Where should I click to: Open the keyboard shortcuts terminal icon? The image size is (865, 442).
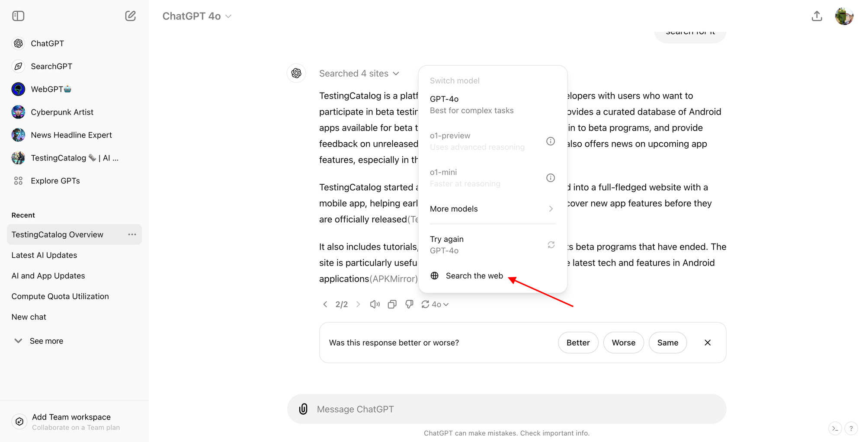(835, 429)
